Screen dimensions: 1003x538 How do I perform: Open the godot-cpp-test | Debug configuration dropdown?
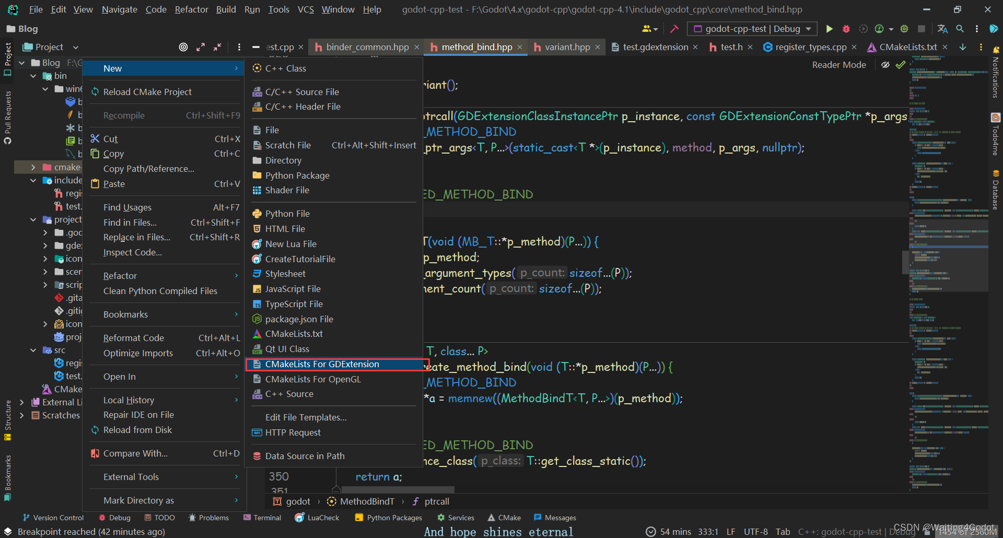click(x=751, y=29)
